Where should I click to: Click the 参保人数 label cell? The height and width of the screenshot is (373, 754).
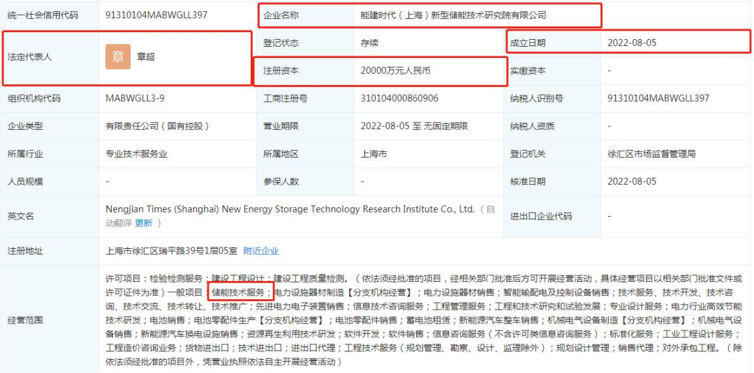(x=305, y=181)
